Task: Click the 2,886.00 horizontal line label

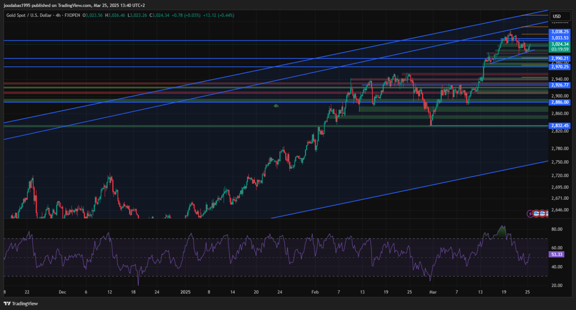Action: tap(559, 102)
